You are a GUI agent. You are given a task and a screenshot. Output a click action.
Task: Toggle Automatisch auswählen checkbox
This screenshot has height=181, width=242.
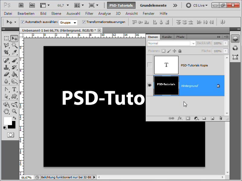[22, 22]
